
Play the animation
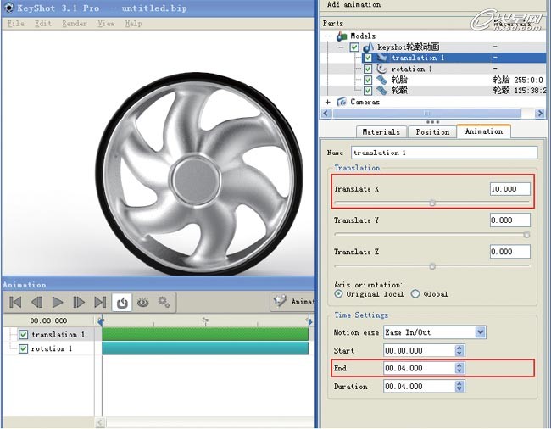[x=58, y=302]
